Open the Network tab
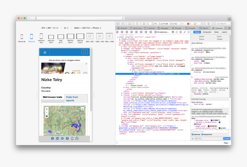247x167 pixels. tap(122, 28)
